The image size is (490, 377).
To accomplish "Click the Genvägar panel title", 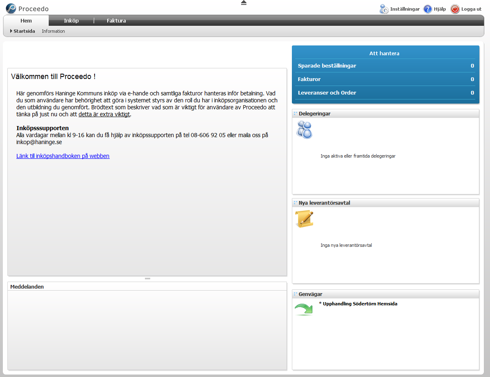I will point(310,294).
